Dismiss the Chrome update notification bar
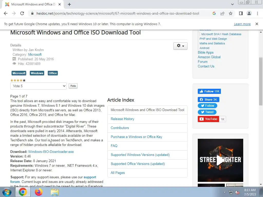263x197 pixels. click(x=257, y=24)
